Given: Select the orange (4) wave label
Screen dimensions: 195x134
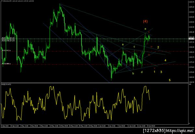Looking at the screenshot, I should 145,21.
